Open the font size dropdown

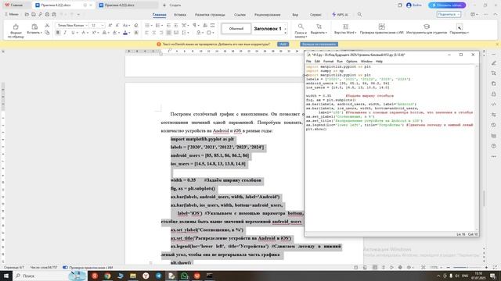coord(103,25)
